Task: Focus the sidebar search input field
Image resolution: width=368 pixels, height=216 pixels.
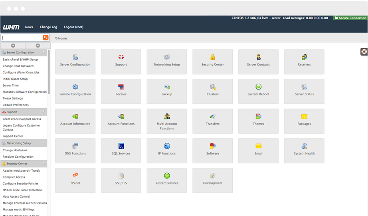Action: pyautogui.click(x=22, y=38)
